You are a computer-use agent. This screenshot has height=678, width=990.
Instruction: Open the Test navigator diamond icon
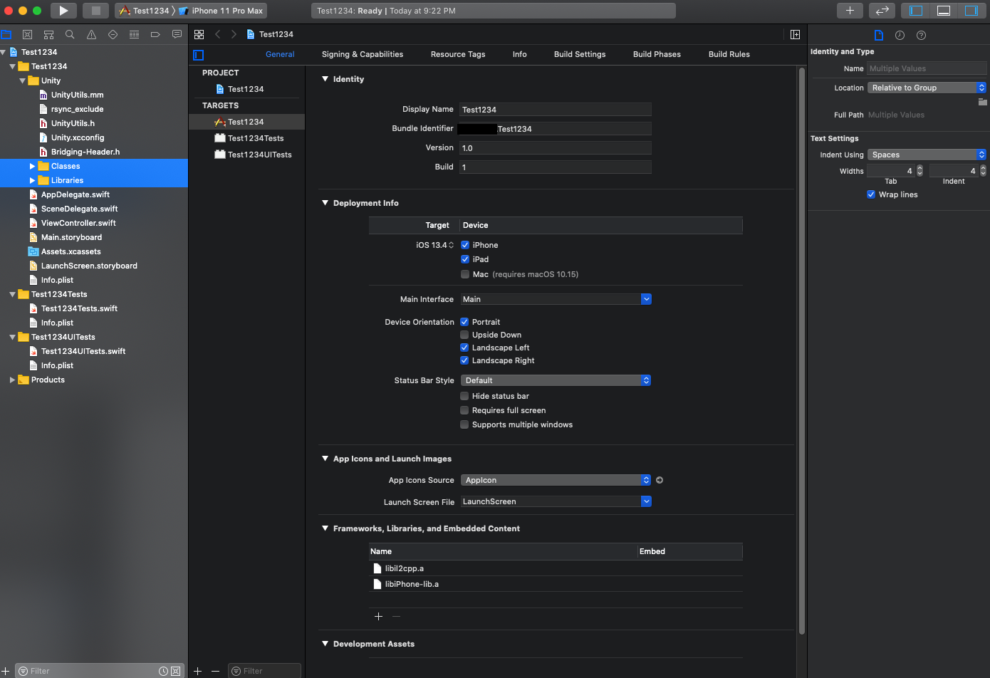(113, 34)
